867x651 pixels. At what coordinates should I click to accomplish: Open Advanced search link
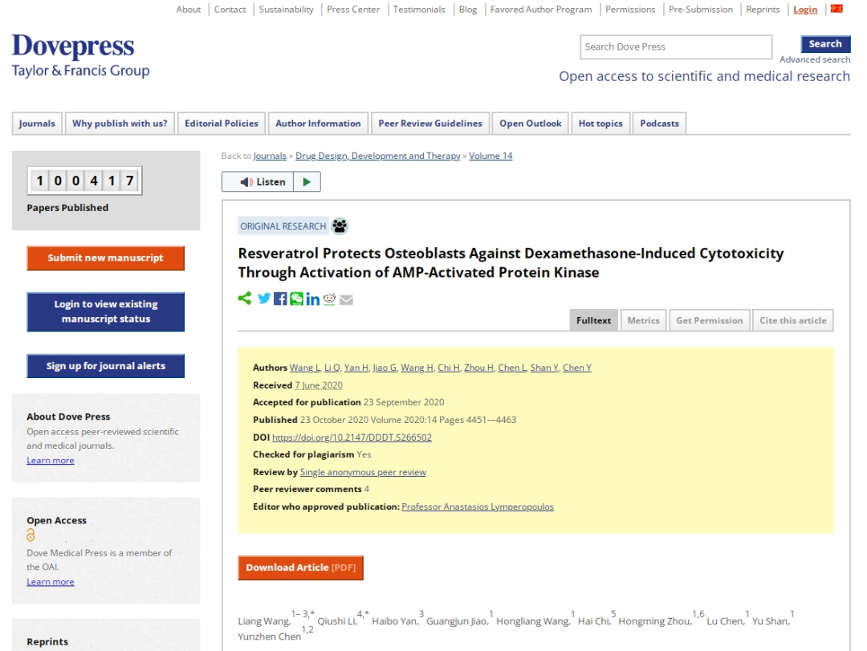[x=815, y=59]
